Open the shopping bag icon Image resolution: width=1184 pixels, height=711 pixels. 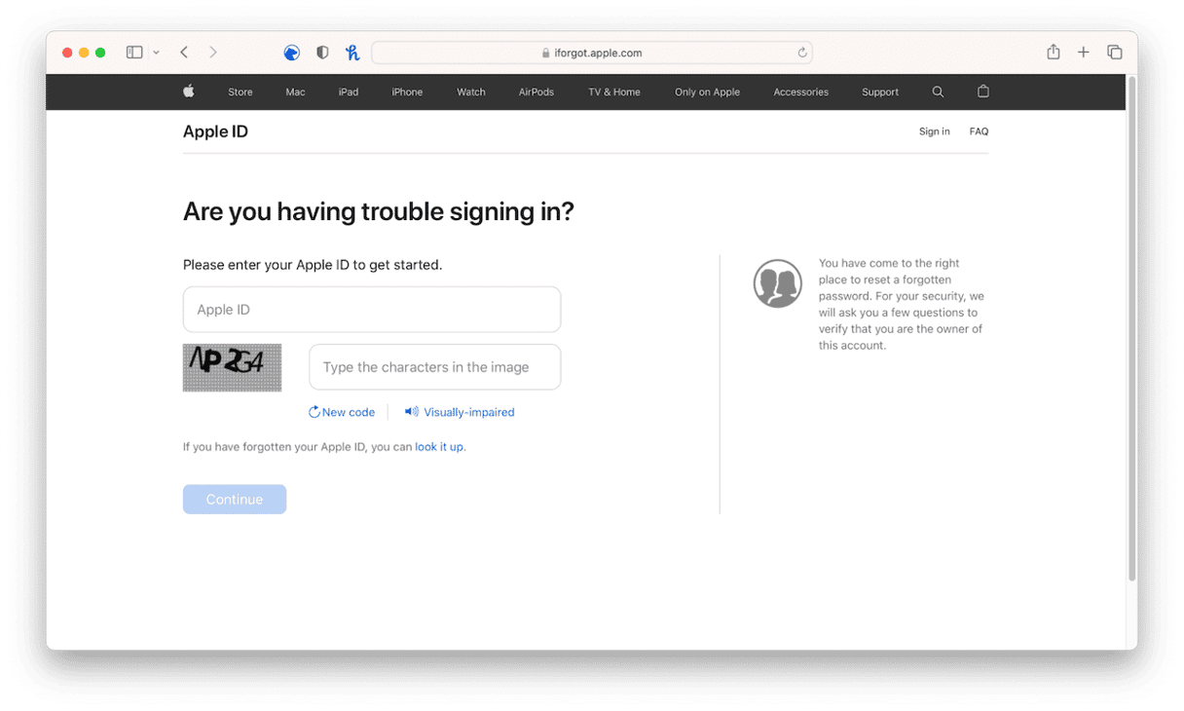(983, 92)
